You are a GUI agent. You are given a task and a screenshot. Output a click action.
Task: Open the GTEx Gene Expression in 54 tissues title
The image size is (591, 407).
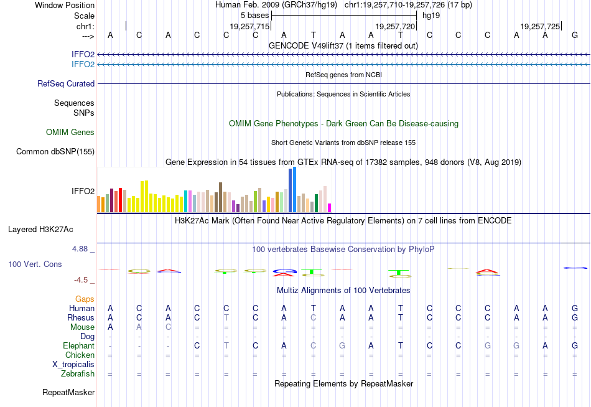coord(343,162)
